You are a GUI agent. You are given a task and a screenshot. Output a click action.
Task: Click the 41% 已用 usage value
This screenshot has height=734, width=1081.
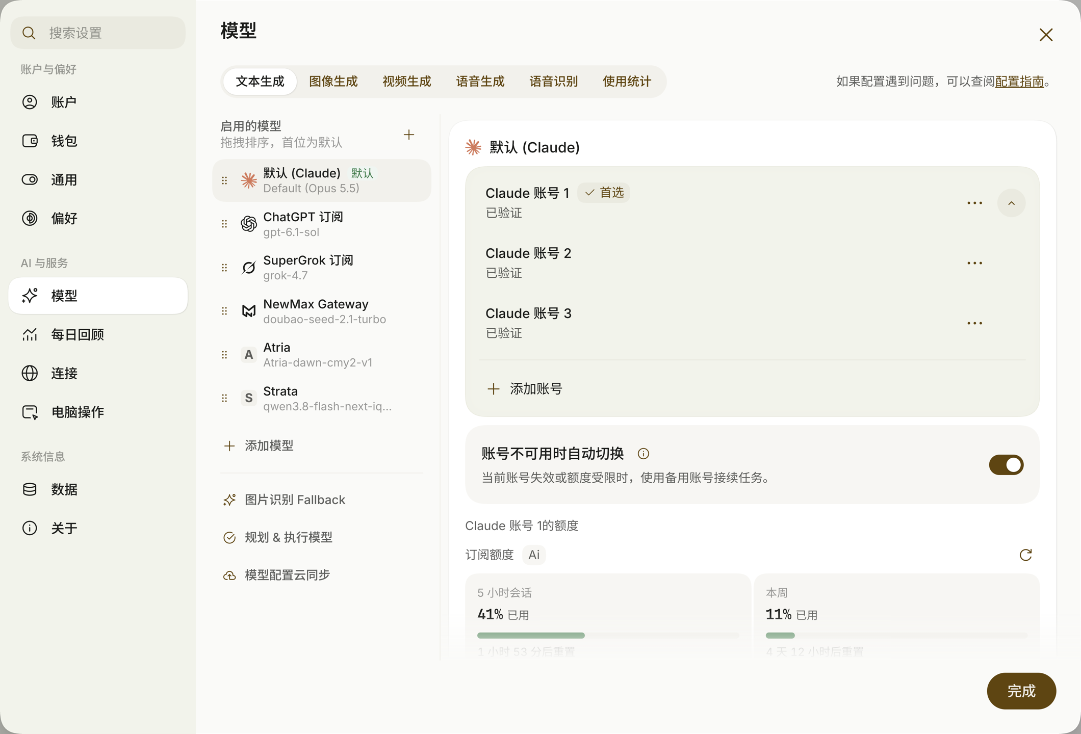coord(503,615)
